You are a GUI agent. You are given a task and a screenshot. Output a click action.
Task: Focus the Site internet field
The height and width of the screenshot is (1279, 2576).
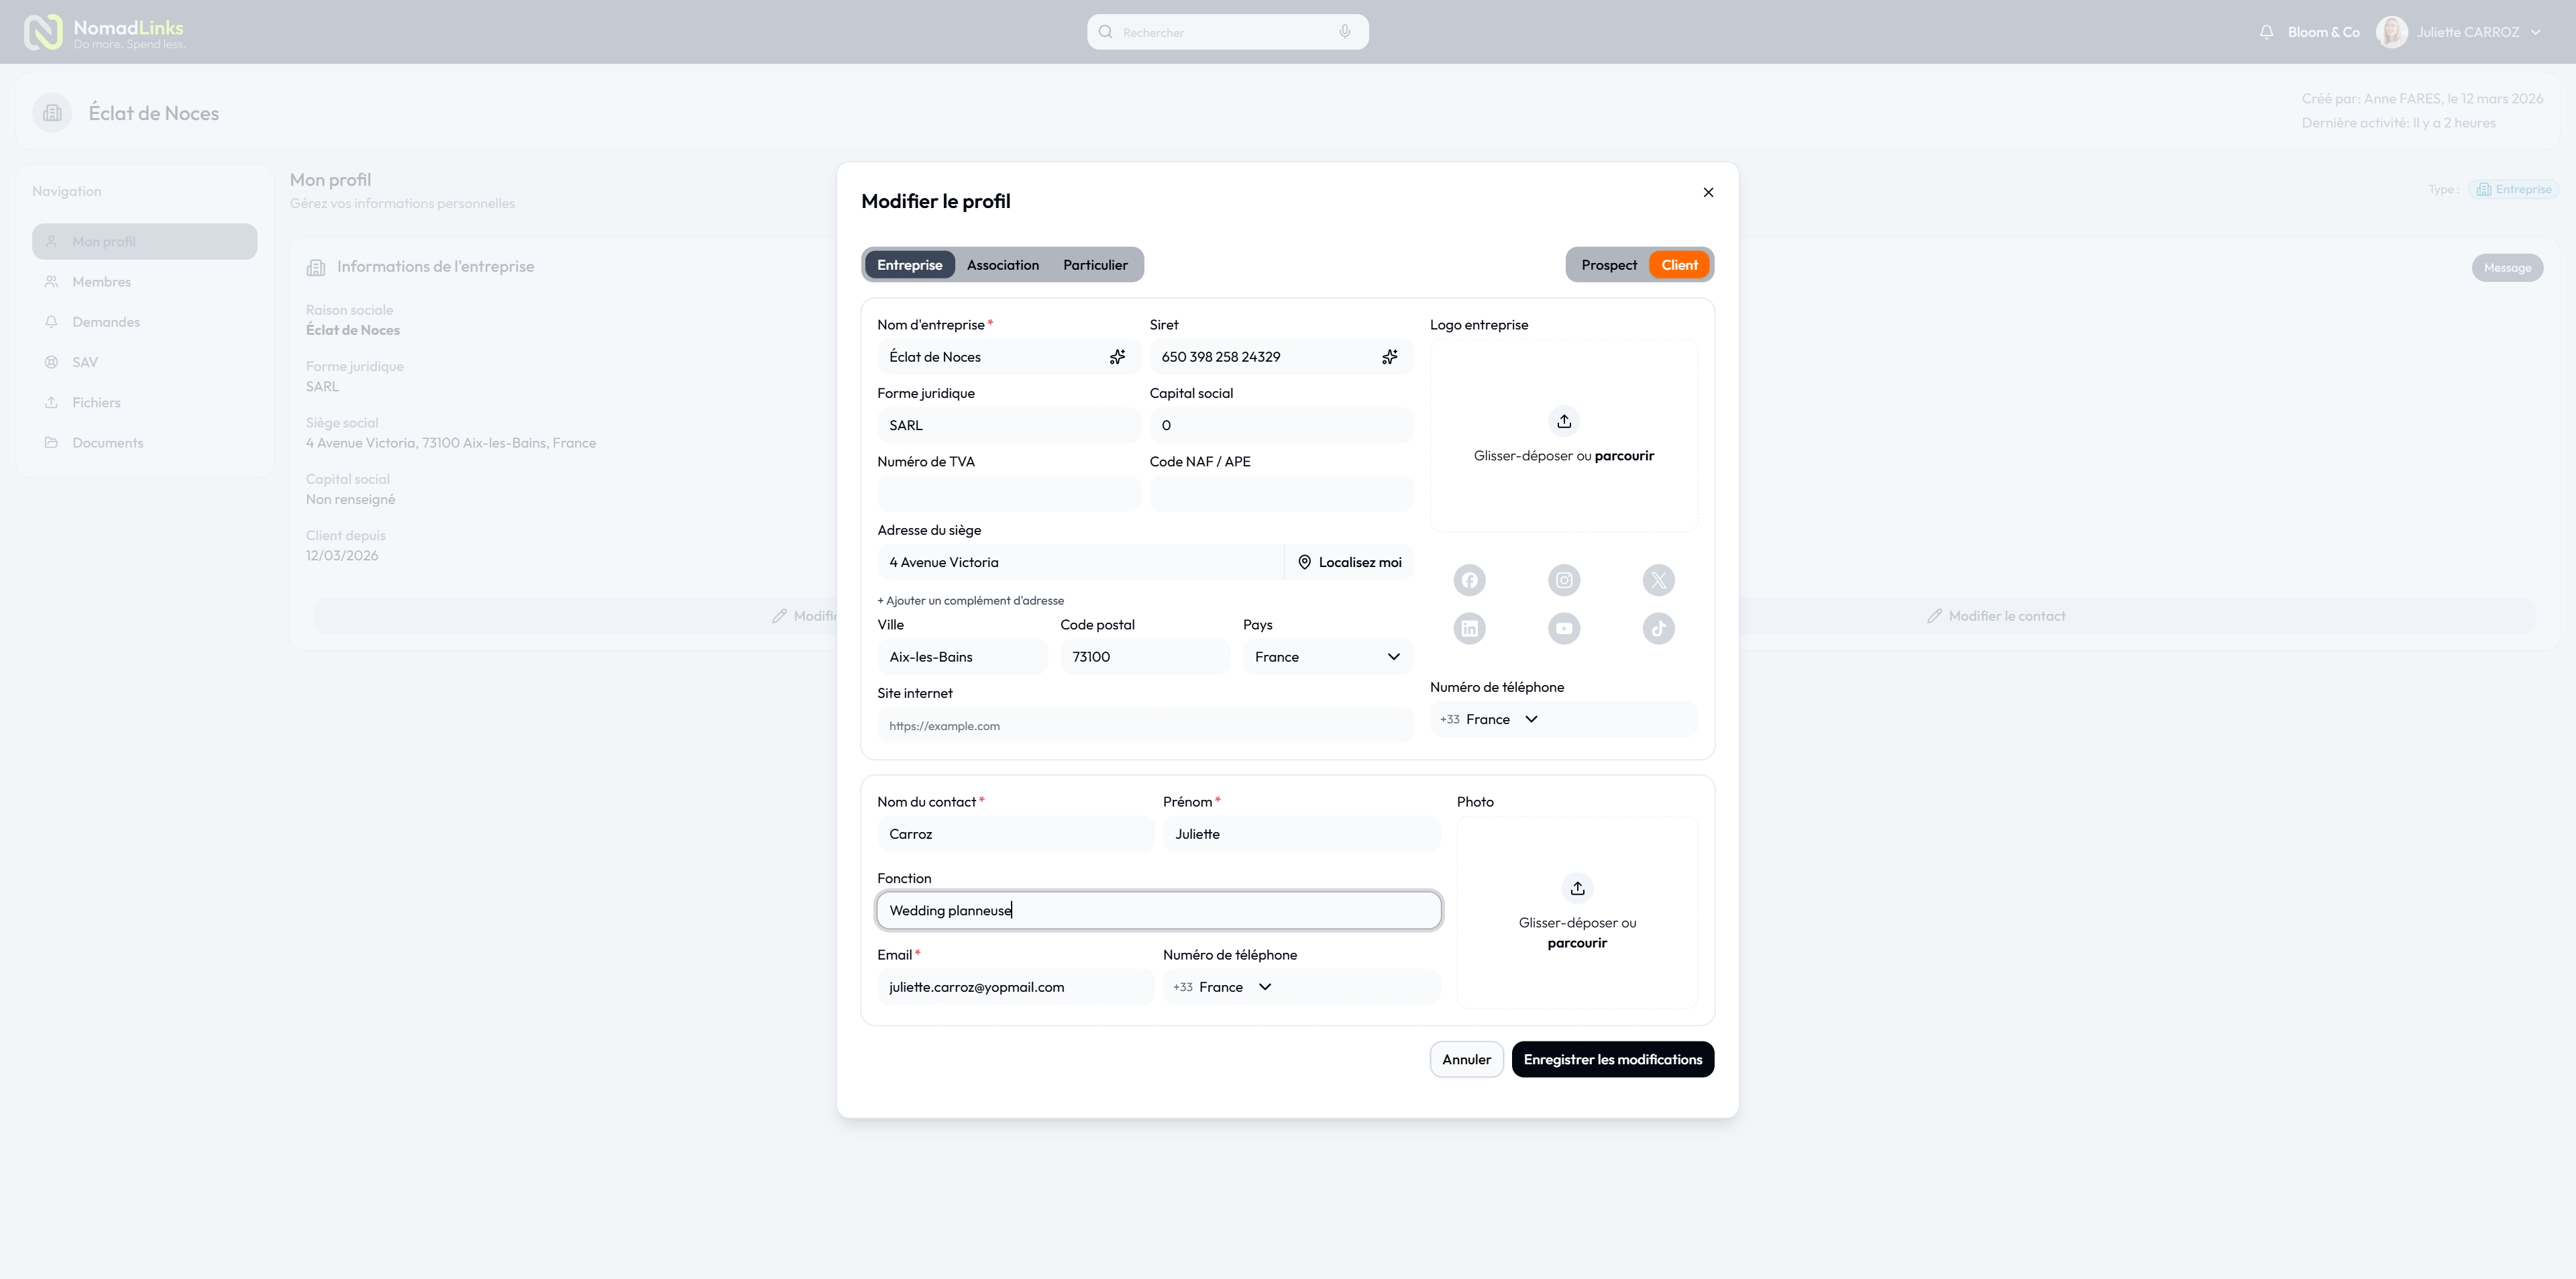click(x=1145, y=726)
